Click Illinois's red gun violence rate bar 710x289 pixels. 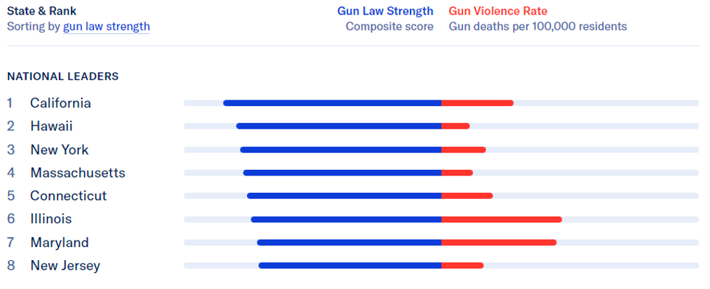[x=501, y=219]
